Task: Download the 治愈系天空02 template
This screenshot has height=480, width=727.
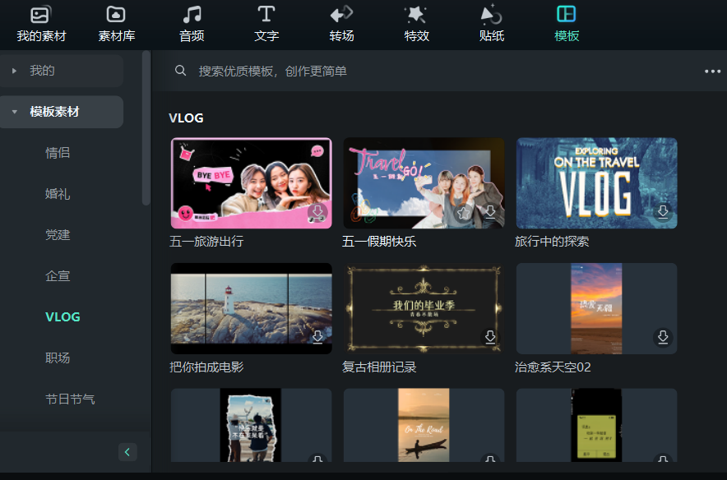Action: coord(663,337)
